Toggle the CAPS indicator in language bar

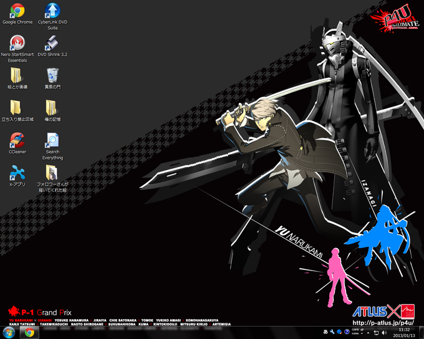click(355, 330)
